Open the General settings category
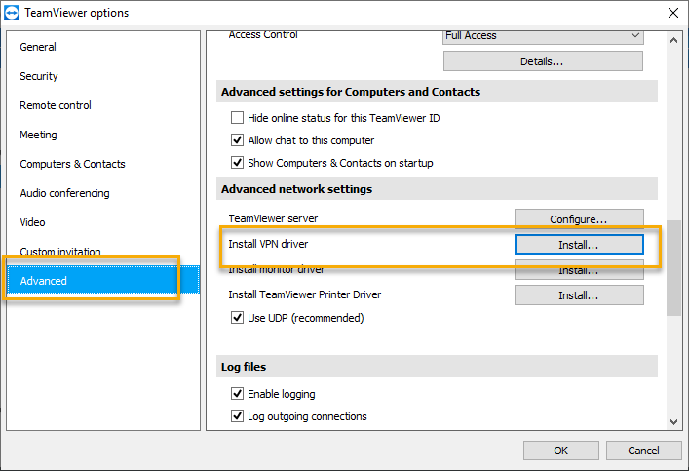 pos(38,47)
